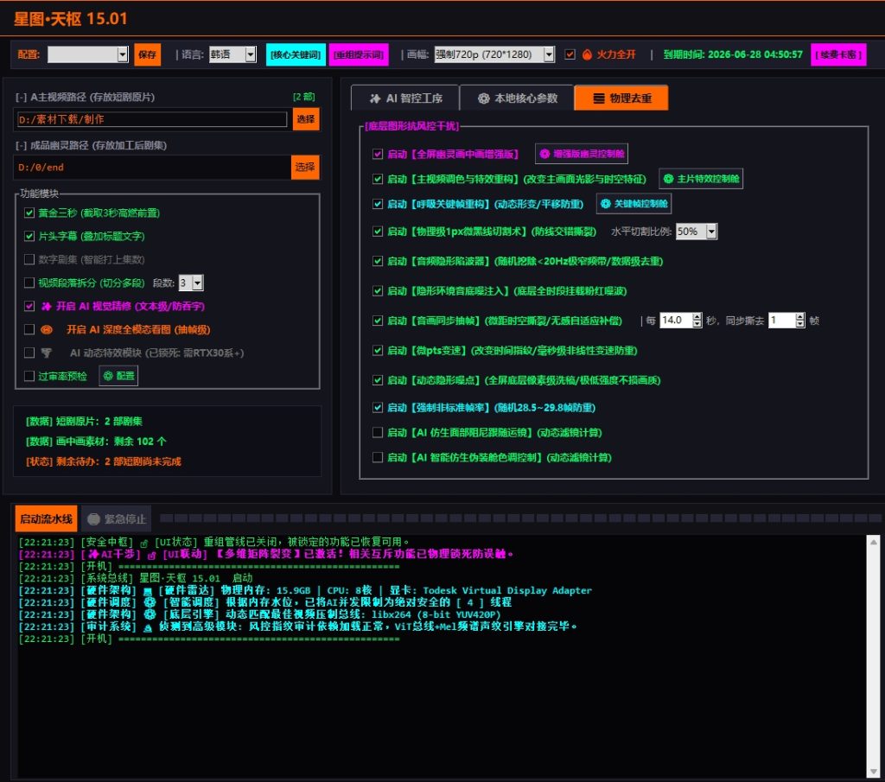Click the gear icon in 关键帧控制舱 button
The height and width of the screenshot is (782, 885).
(x=606, y=204)
